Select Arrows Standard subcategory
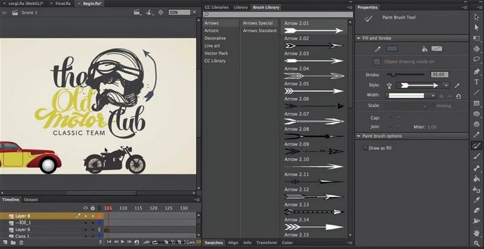This screenshot has height=249, width=484. 260,30
